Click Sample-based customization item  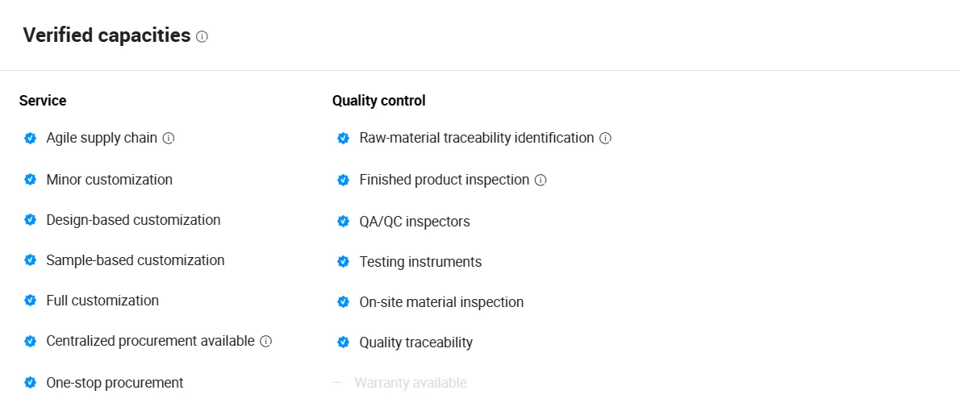[x=136, y=260]
